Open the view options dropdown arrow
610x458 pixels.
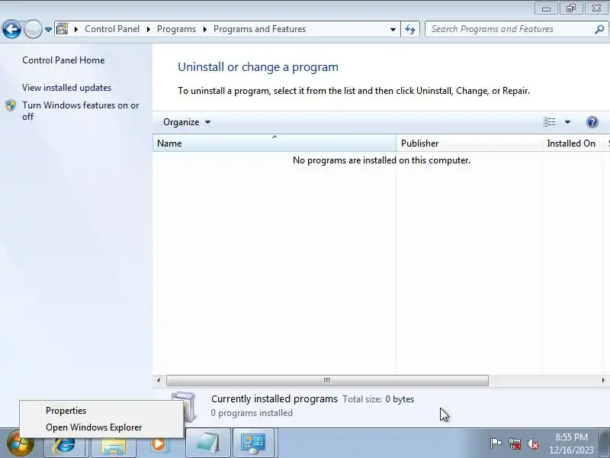tap(567, 122)
